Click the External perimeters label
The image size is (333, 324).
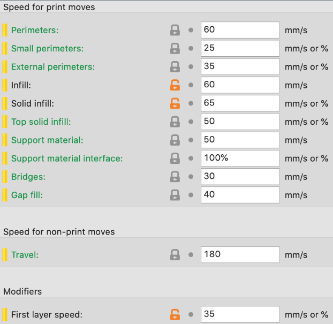coord(52,67)
